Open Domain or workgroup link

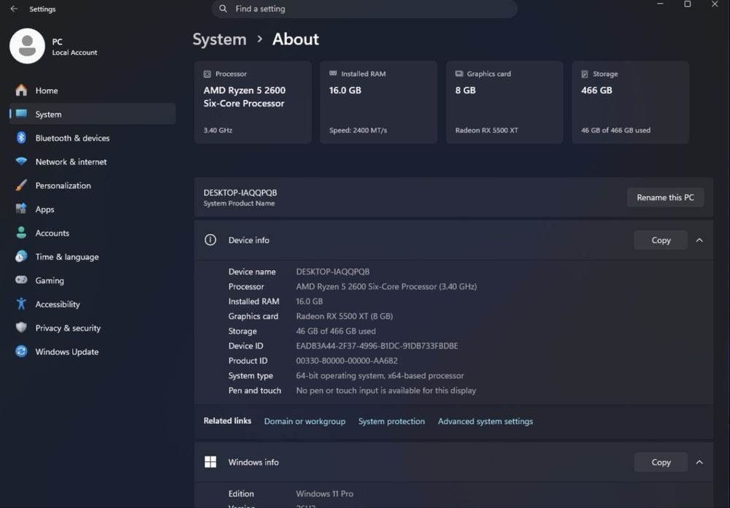(x=304, y=421)
